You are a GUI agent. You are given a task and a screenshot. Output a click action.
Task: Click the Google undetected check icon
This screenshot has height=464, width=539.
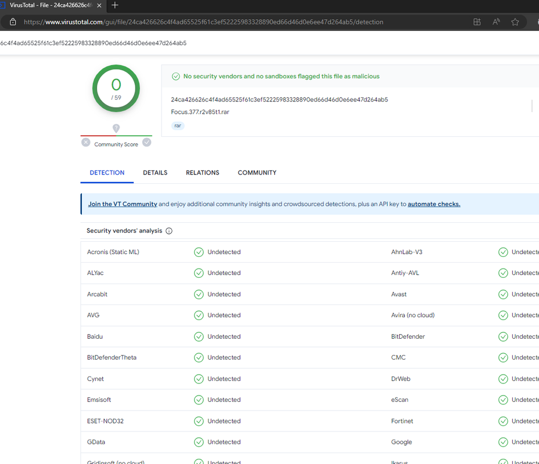click(x=503, y=442)
